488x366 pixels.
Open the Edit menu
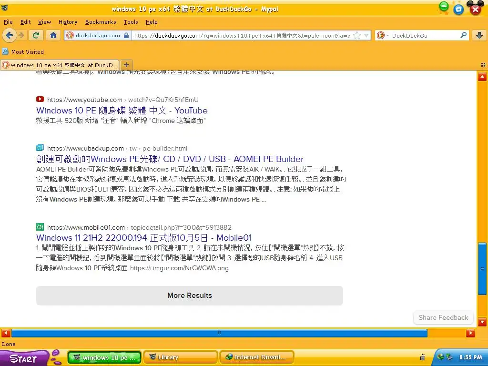[x=25, y=22]
